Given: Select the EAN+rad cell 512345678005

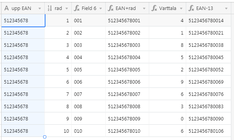Looking at the screenshot, I should click(x=127, y=70).
